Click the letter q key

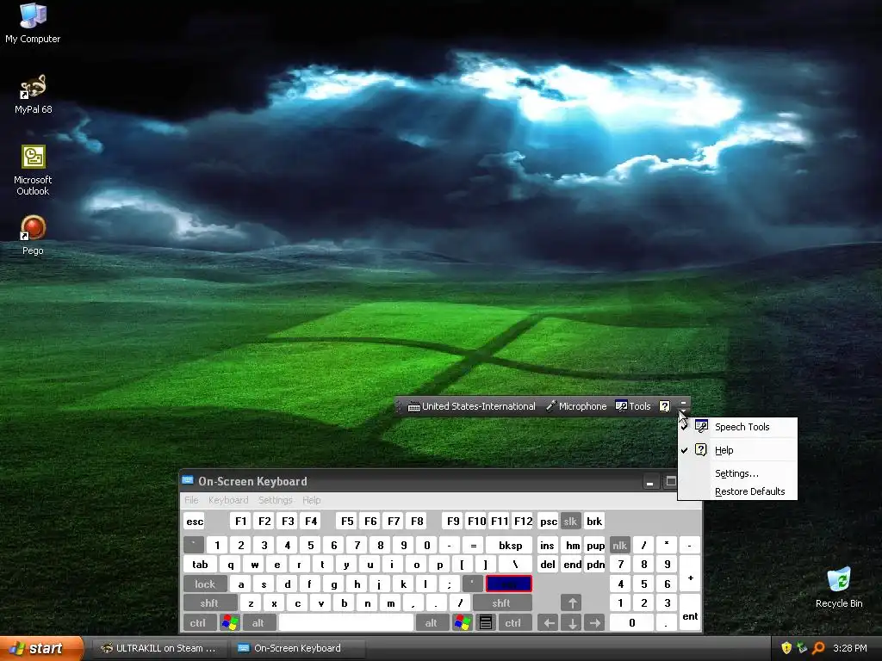[x=230, y=565]
